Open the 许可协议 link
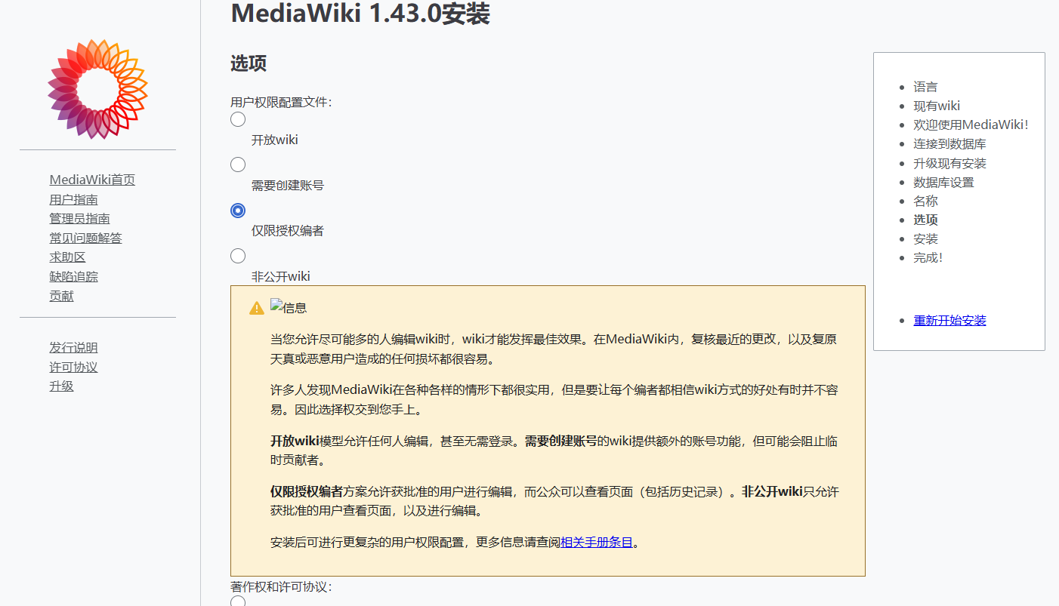1059x606 pixels. point(73,367)
